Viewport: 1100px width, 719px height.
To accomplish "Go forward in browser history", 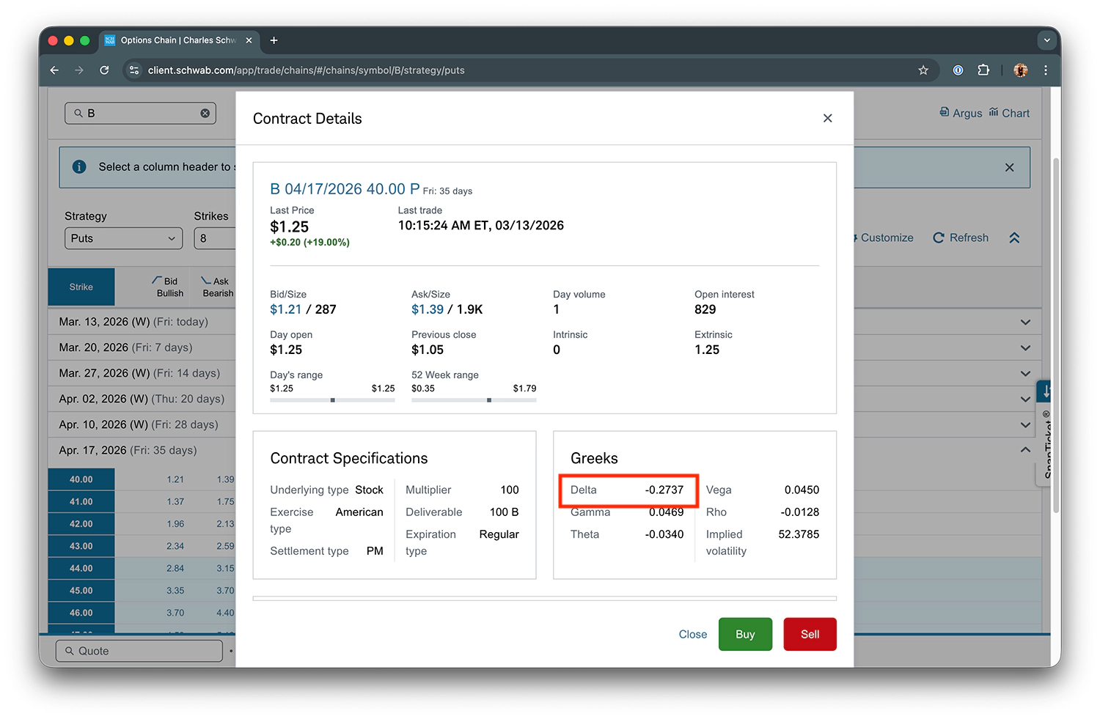I will pyautogui.click(x=79, y=70).
